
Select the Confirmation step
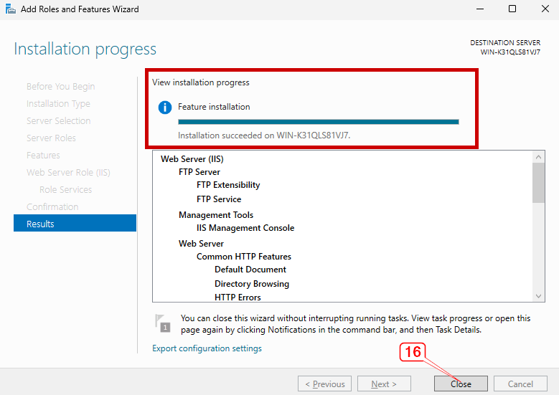[x=52, y=206]
